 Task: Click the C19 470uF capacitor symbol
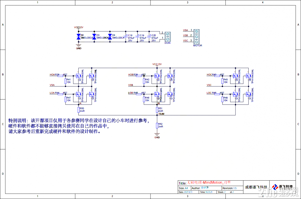(x=137, y=37)
